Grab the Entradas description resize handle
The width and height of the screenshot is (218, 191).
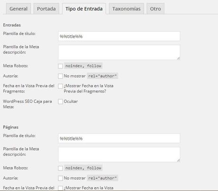[x=178, y=58]
